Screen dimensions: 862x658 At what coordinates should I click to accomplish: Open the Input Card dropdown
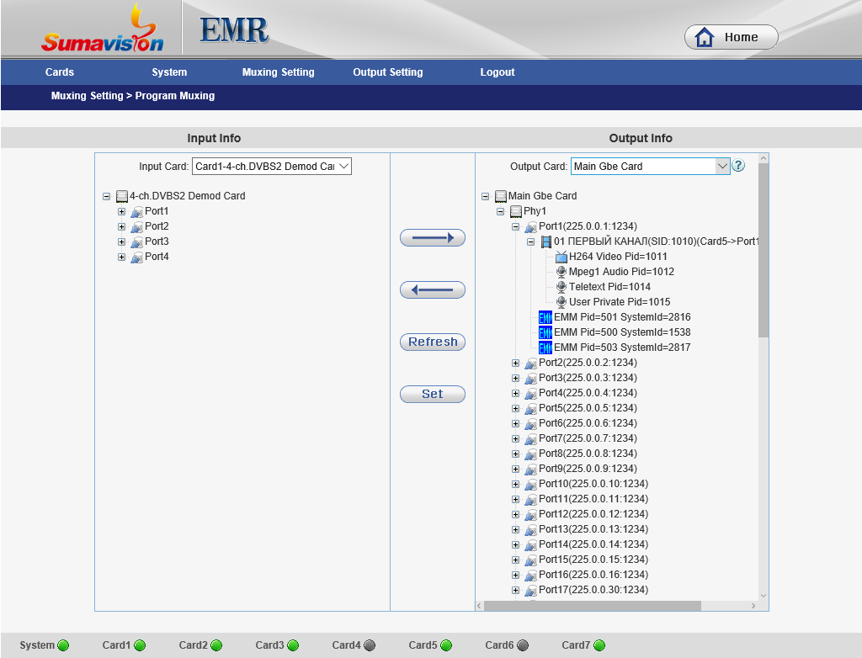[271, 167]
